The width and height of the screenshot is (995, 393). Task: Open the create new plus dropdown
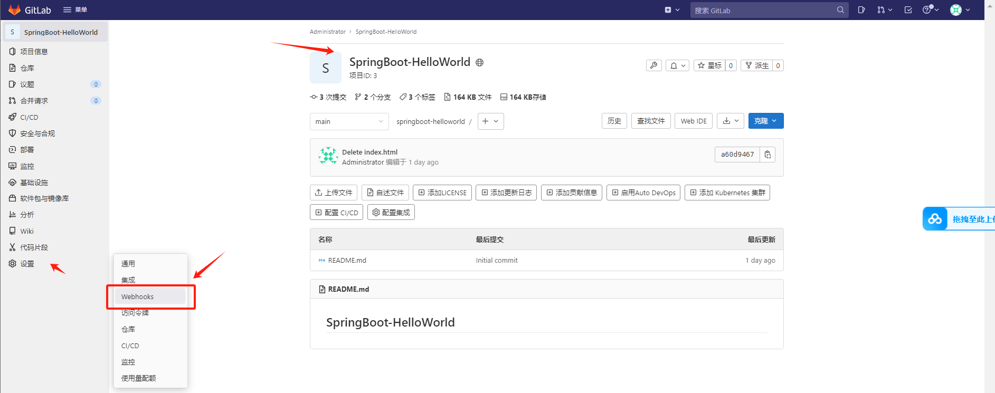[672, 10]
